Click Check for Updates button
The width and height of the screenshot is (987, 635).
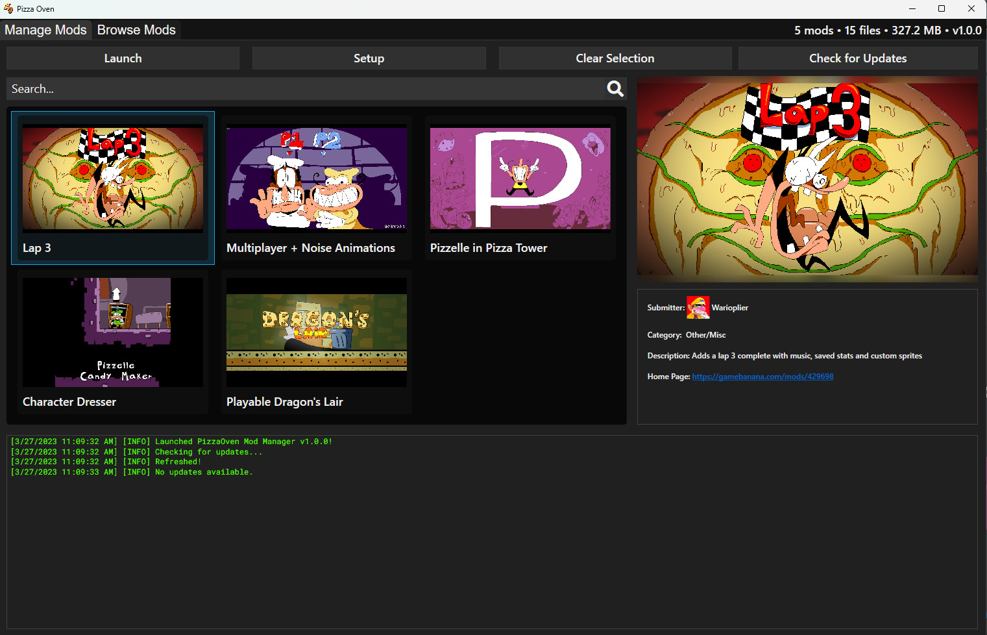tap(858, 58)
